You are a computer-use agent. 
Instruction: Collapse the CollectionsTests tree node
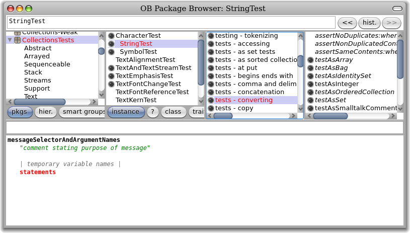10,40
